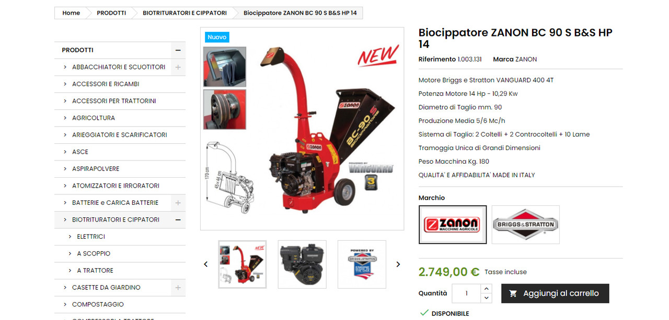Click the next thumbnails arrow

click(398, 264)
